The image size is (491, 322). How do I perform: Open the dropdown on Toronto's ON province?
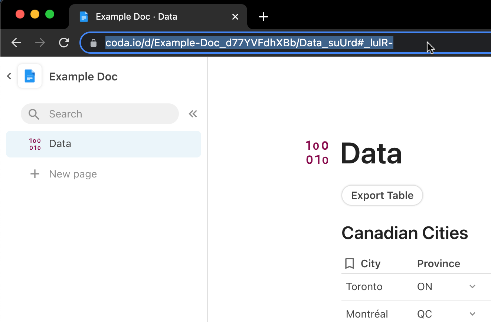[472, 286]
